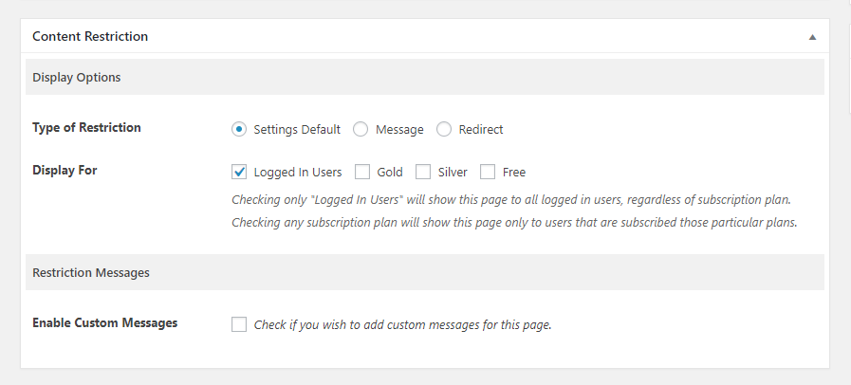851x385 pixels.
Task: Pick the Redirect radio button
Action: (444, 130)
